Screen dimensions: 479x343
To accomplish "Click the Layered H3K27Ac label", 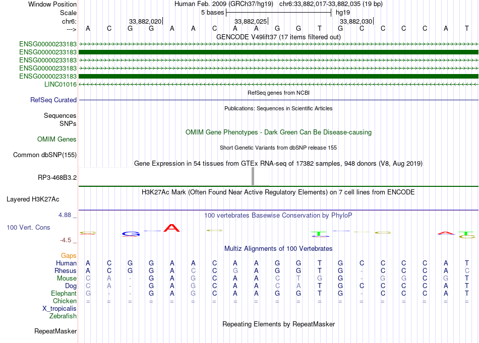I will coord(33,199).
